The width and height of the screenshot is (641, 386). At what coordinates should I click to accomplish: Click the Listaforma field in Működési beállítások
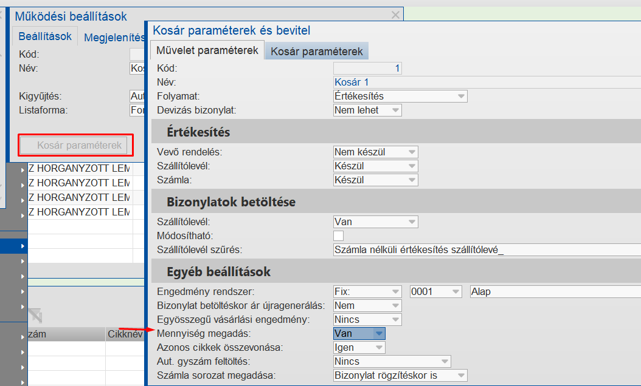(x=137, y=110)
